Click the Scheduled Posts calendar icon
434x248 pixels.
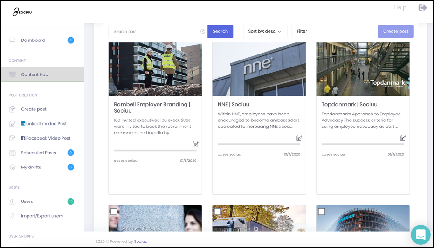coord(13,153)
